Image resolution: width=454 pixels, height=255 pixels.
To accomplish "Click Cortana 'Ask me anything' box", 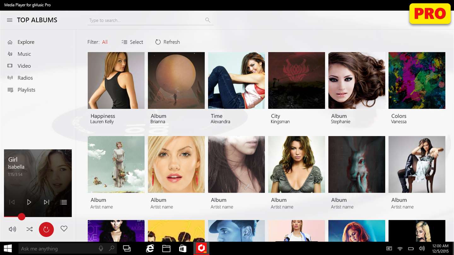I will 67,249.
